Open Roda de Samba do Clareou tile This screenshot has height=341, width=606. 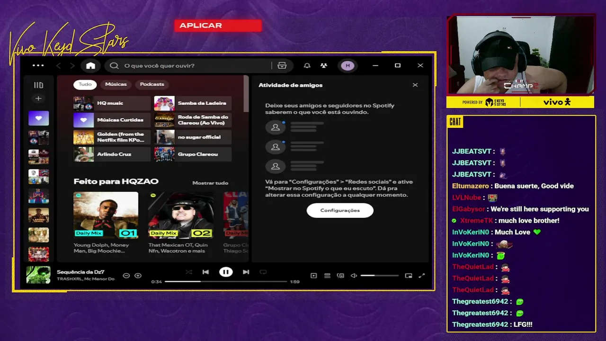(x=193, y=120)
